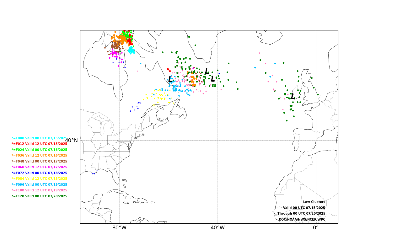Click the dense cyan F000 dot cluster
This screenshot has height=251, width=408.
pos(131,50)
